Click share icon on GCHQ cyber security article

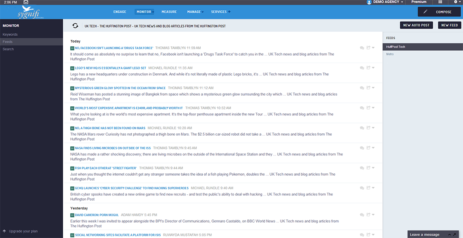369,188
